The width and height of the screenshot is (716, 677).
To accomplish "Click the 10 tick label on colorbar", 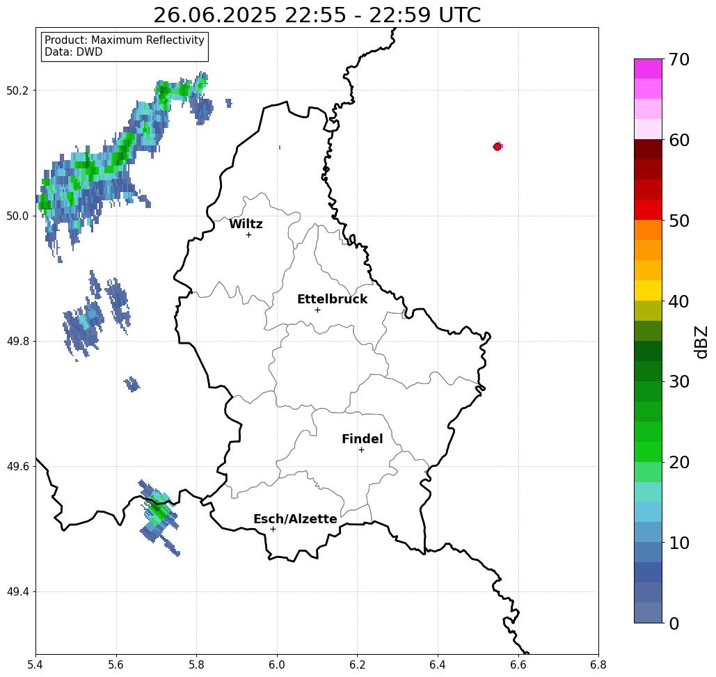I will (x=679, y=543).
